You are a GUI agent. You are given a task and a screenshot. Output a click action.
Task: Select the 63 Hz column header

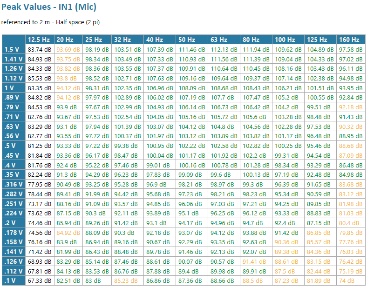point(218,40)
